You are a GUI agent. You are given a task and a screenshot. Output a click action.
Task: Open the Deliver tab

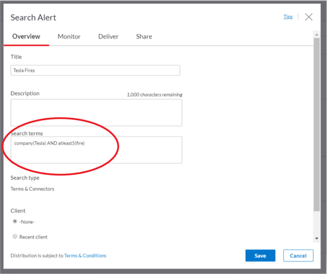(x=108, y=36)
